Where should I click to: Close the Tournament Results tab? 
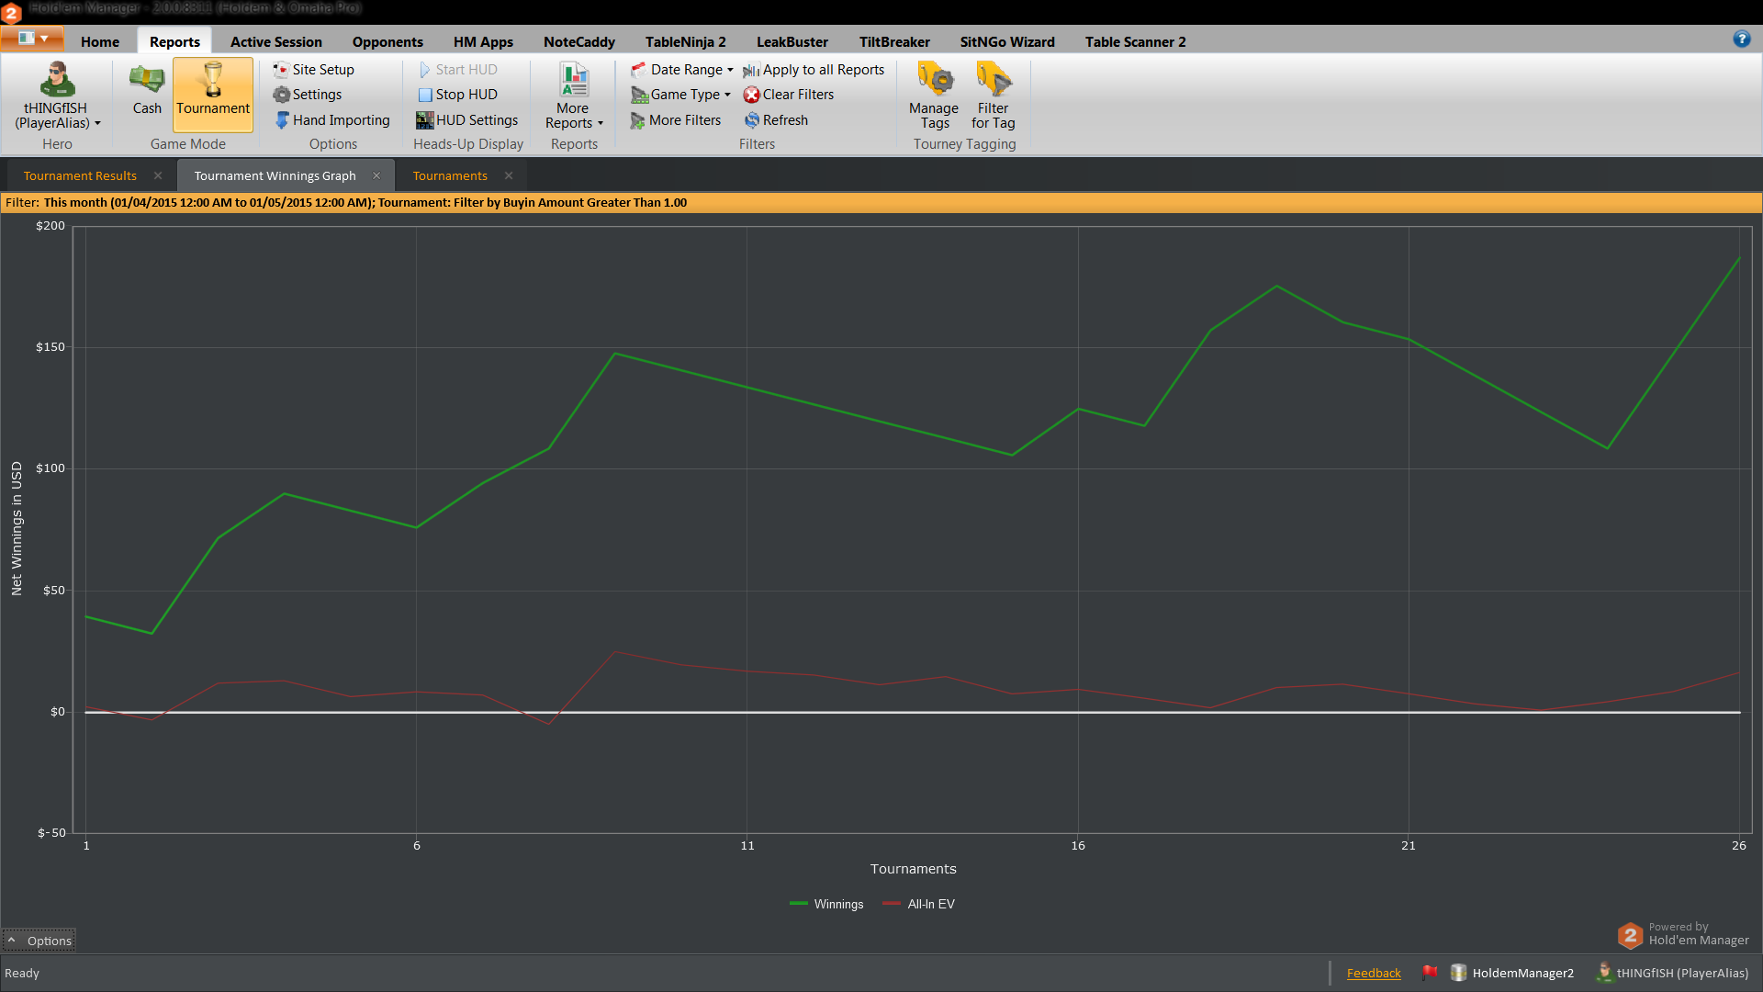tap(158, 175)
